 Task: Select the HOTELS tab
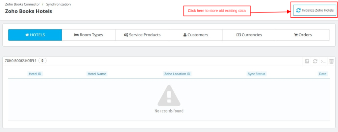pyautogui.click(x=35, y=35)
